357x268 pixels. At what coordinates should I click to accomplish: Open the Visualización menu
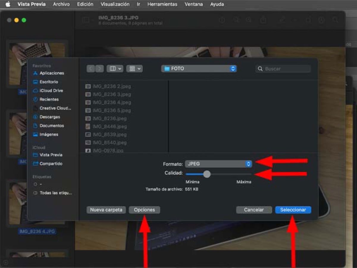coord(115,4)
